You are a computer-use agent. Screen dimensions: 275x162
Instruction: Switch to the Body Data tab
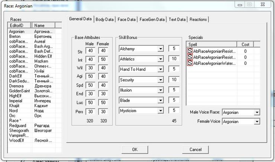coord(104,19)
